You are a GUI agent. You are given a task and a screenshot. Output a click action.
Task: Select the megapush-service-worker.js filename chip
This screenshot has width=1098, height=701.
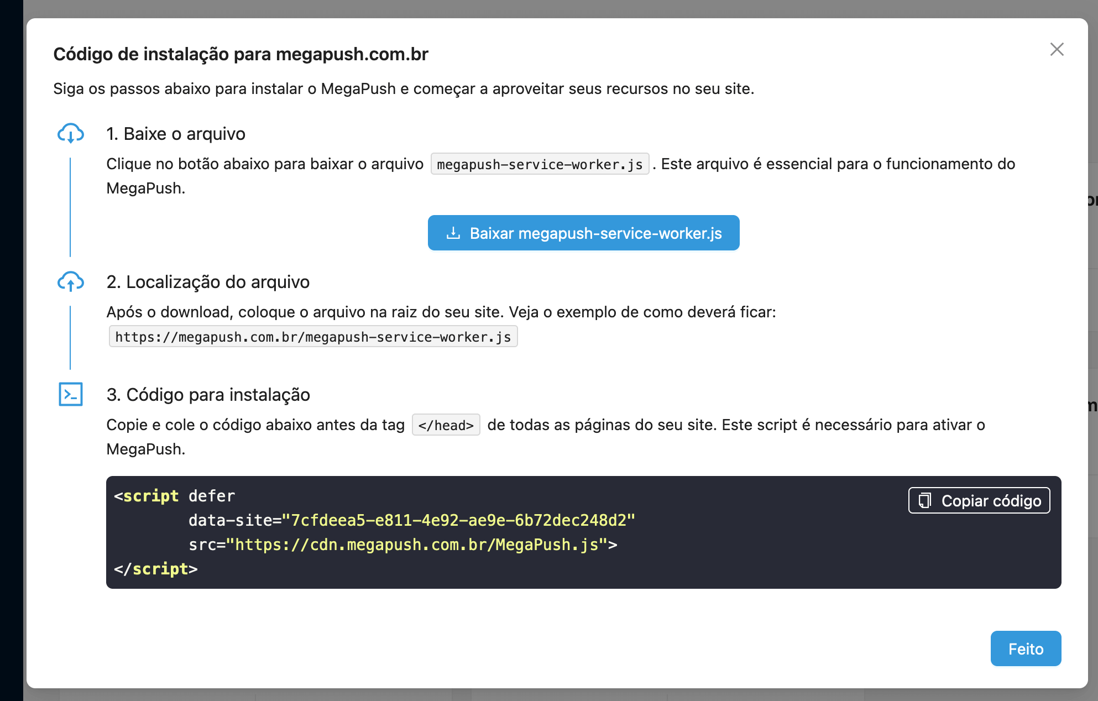[x=539, y=164]
